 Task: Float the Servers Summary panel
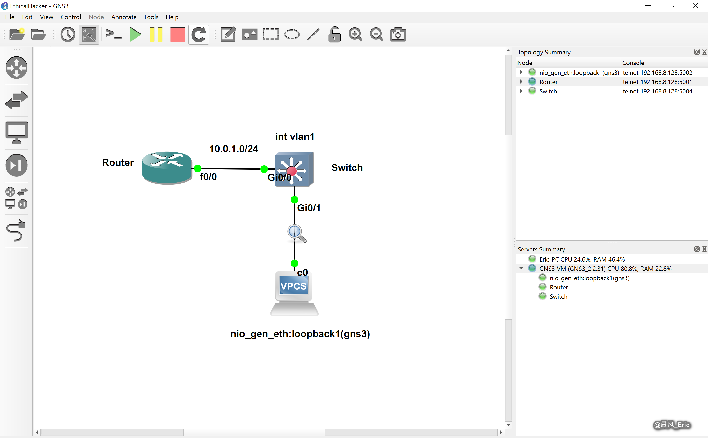(697, 249)
